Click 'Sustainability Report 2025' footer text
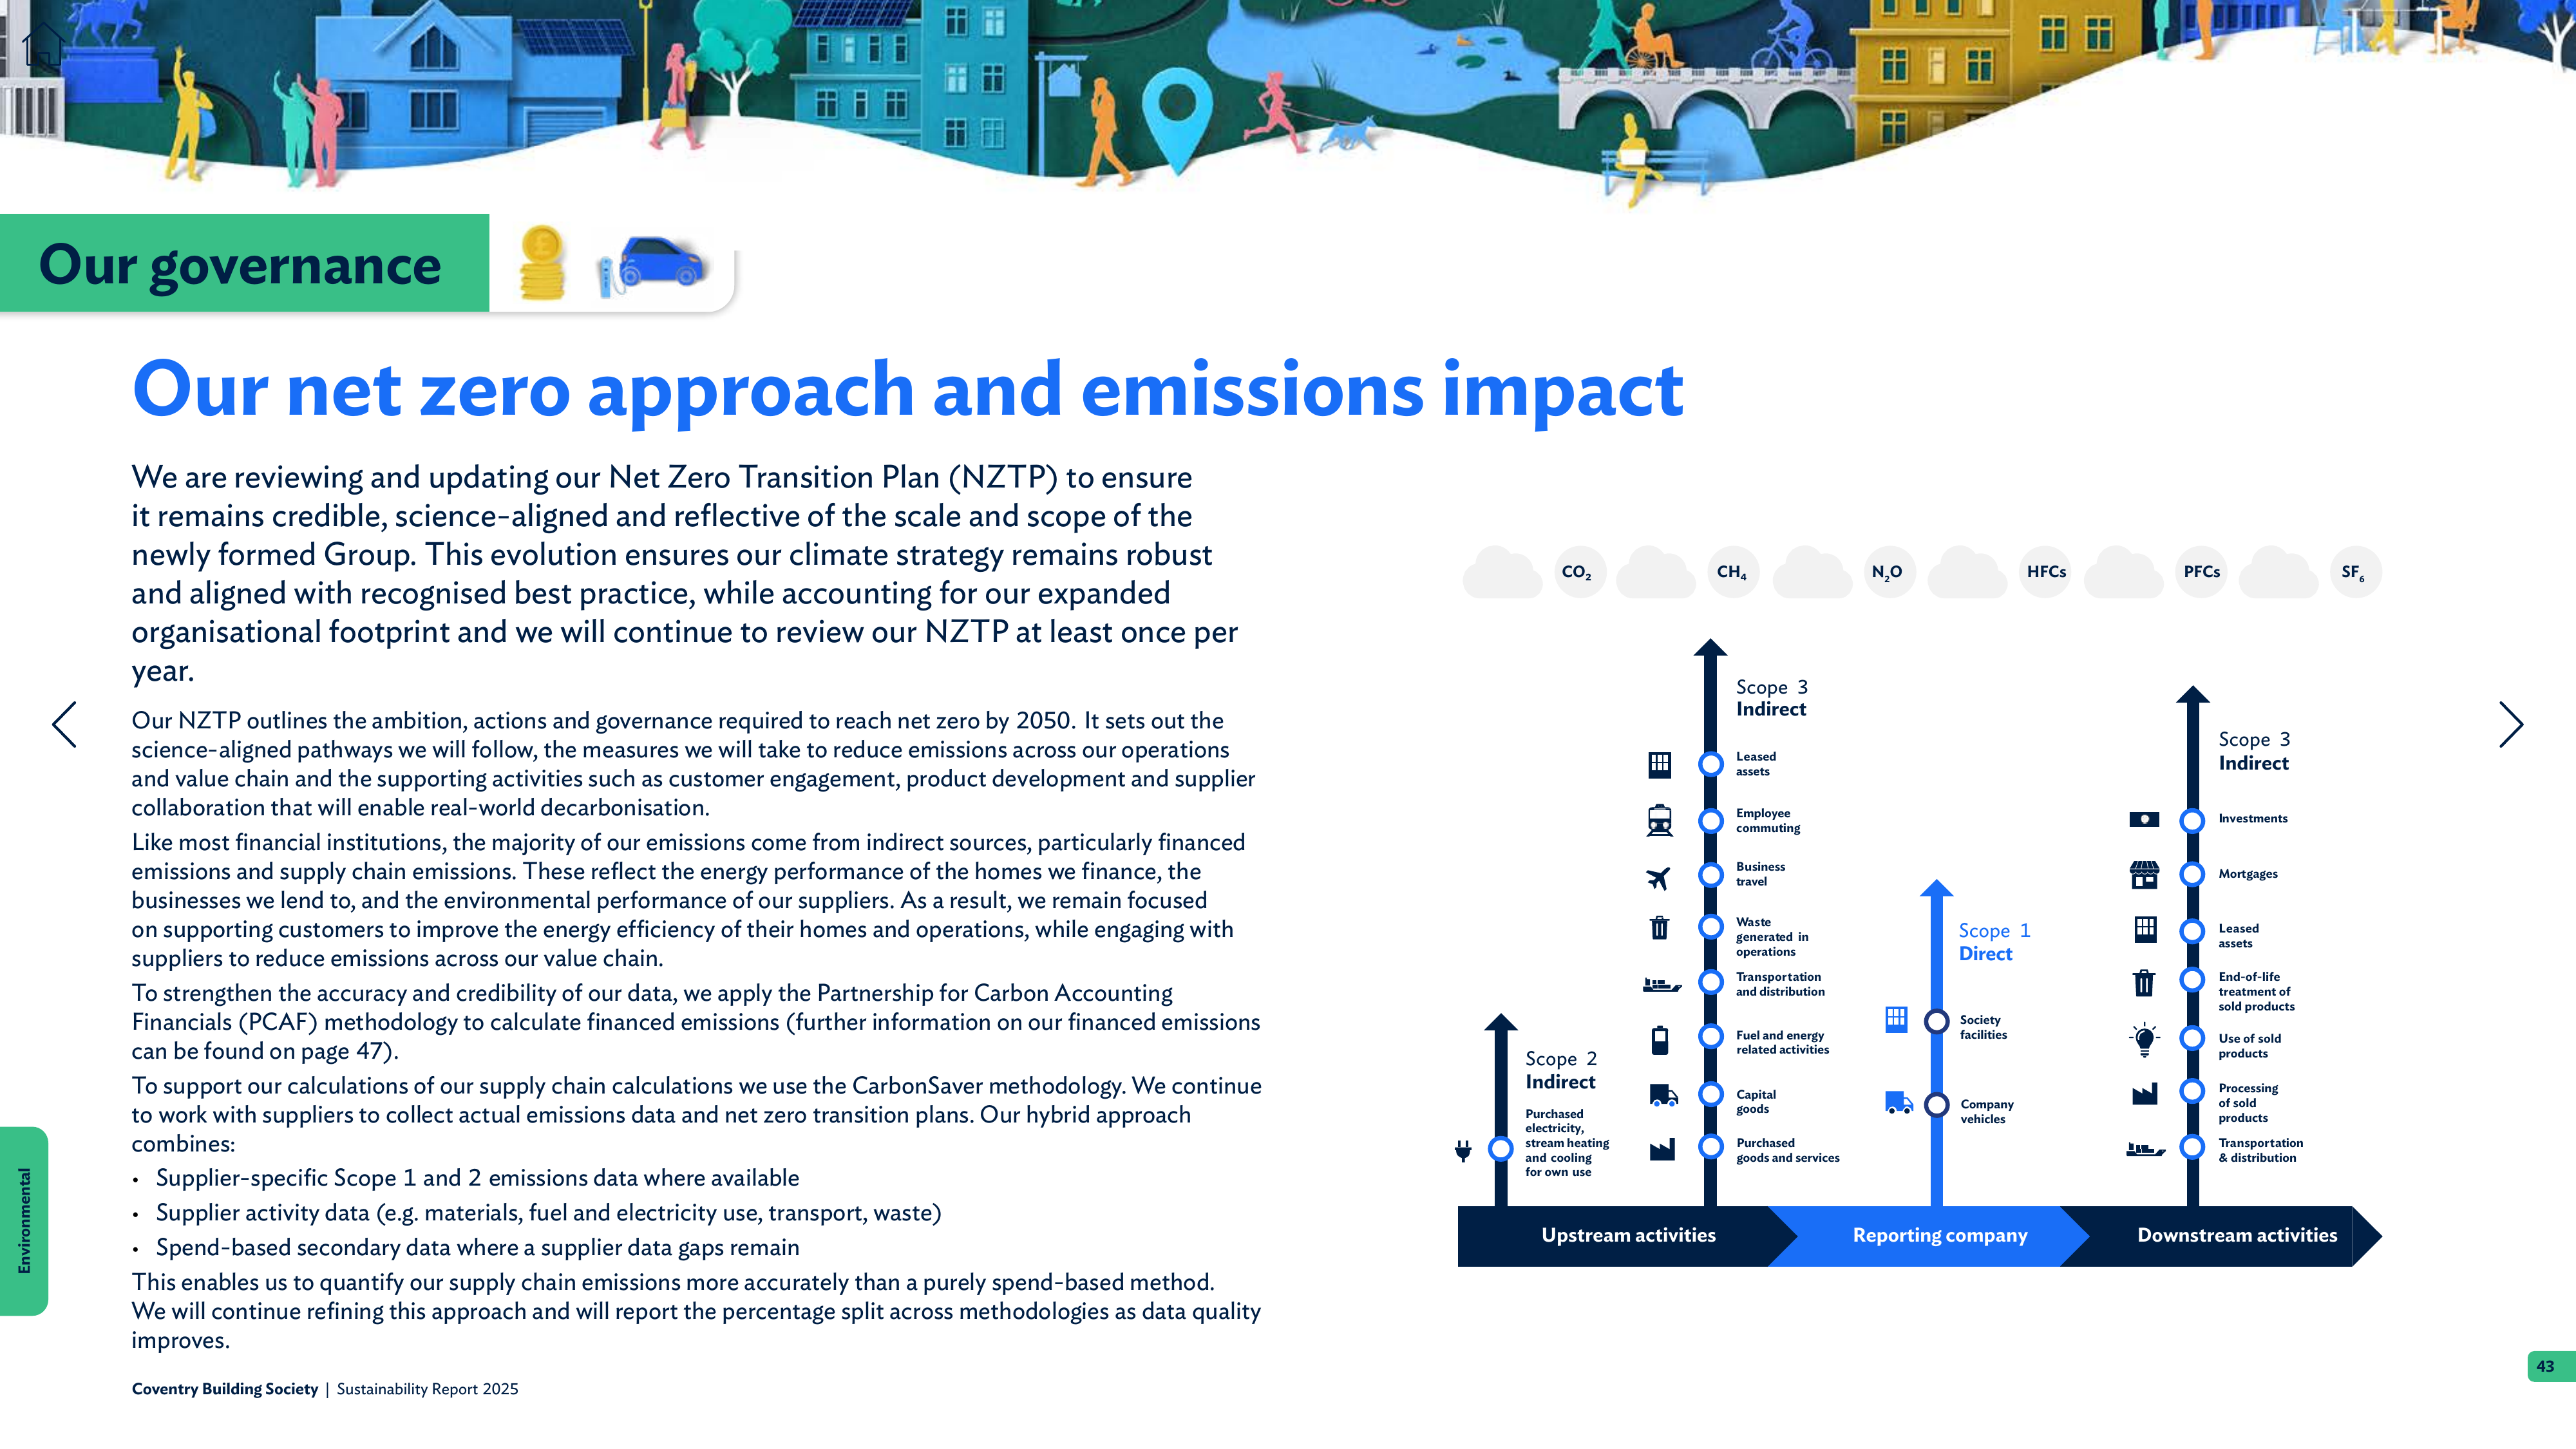Viewport: 2576px width, 1449px height. (427, 1389)
